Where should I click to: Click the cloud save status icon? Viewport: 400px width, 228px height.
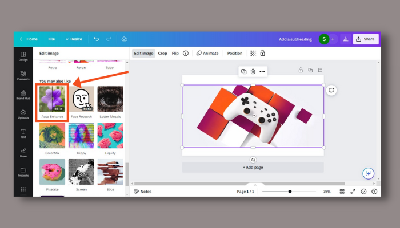[x=124, y=39]
